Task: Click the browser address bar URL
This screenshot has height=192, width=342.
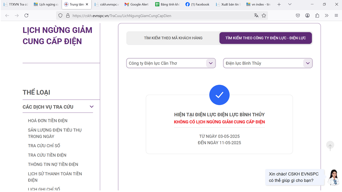Action: [x=122, y=16]
